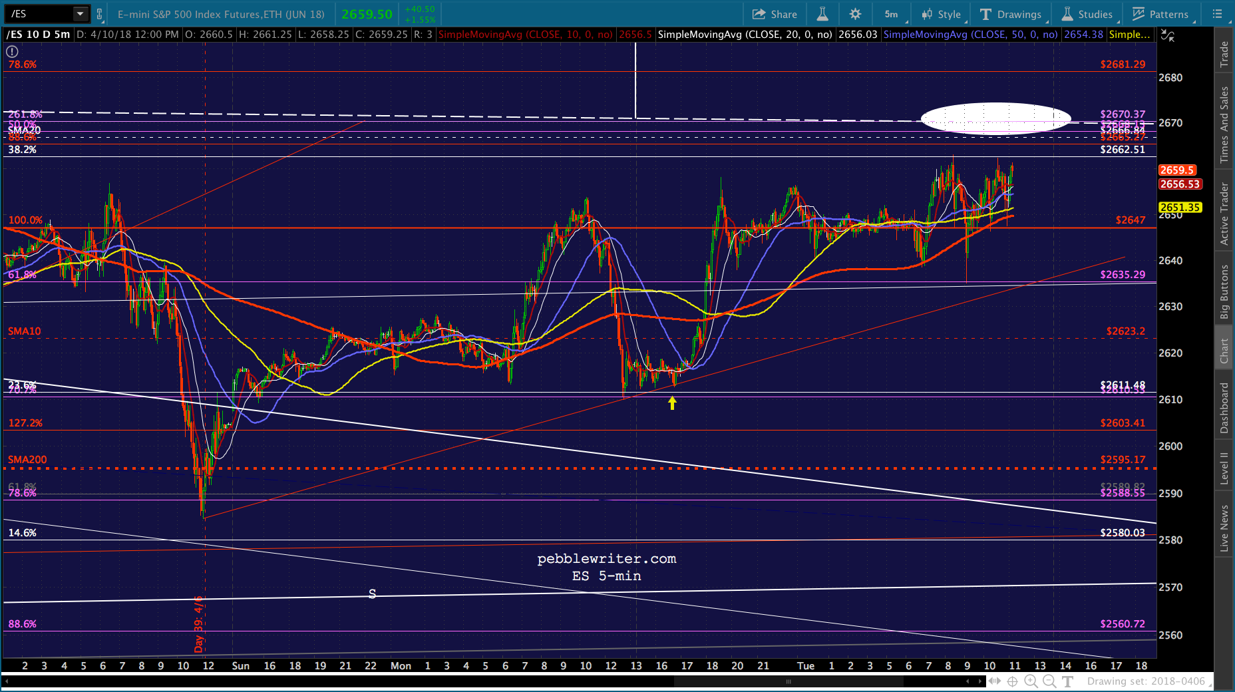Open the Active Trader sidebar tab
The height and width of the screenshot is (692, 1235).
pos(1224,214)
